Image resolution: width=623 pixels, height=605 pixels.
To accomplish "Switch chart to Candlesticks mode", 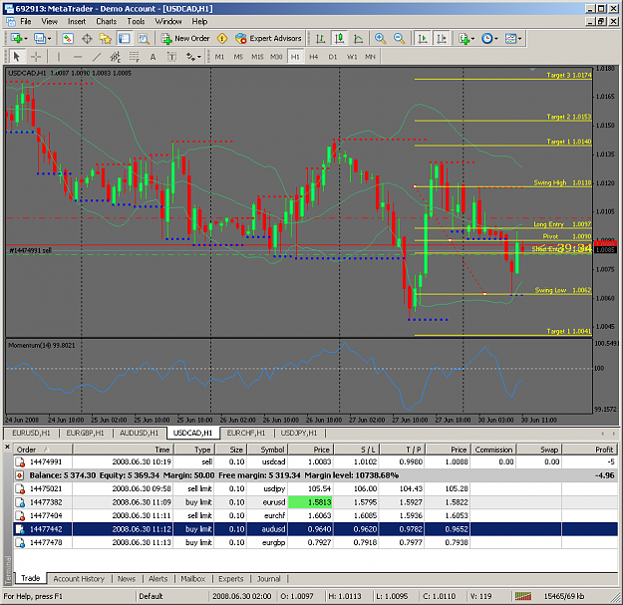I will pos(339,39).
